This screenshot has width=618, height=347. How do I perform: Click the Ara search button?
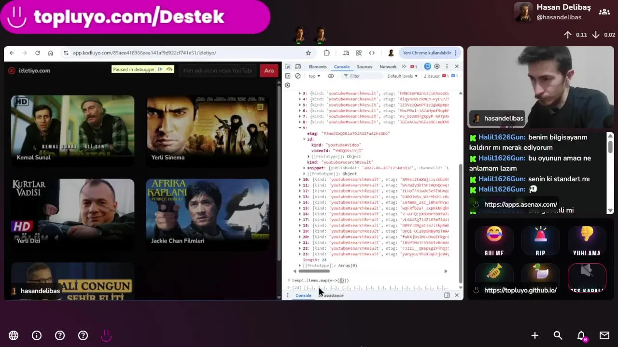[x=269, y=71]
